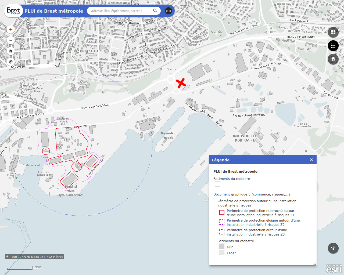
Task: Click the 'Le Merle Blanc' map label
Action: click(37, 90)
